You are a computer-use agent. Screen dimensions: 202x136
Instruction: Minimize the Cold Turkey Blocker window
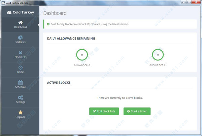pyautogui.click(x=184, y=2)
